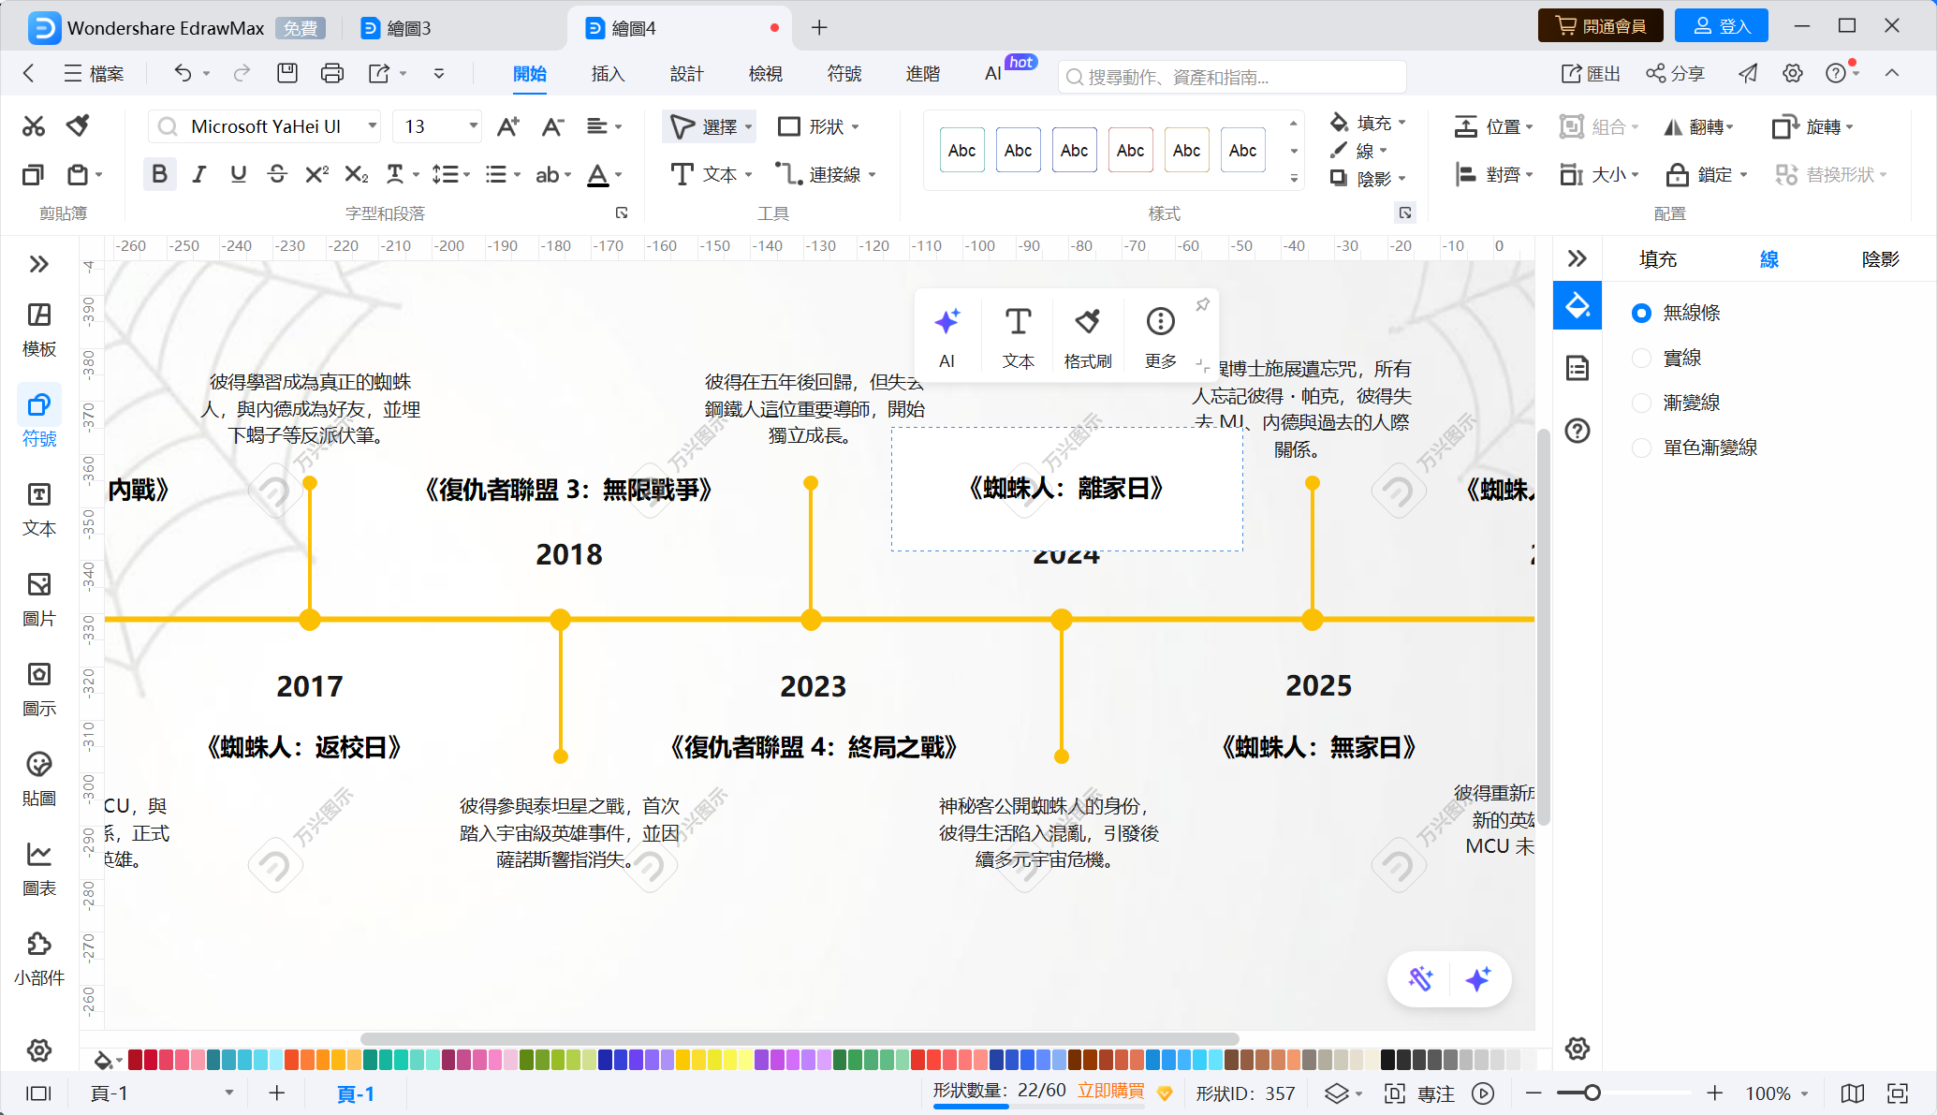Apply subscript formatting
Image resolution: width=1937 pixels, height=1115 pixels.
pyautogui.click(x=357, y=174)
